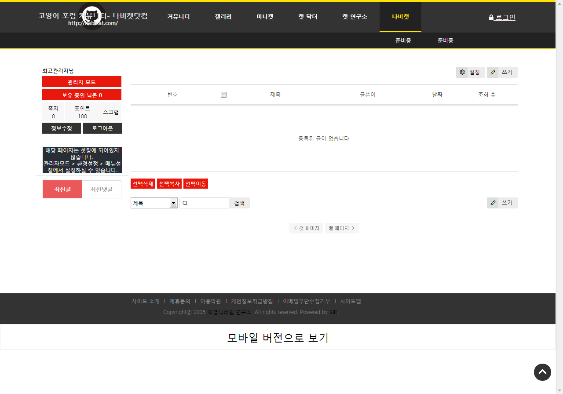Click the 선택이동 button
This screenshot has width=563, height=394.
196,184
